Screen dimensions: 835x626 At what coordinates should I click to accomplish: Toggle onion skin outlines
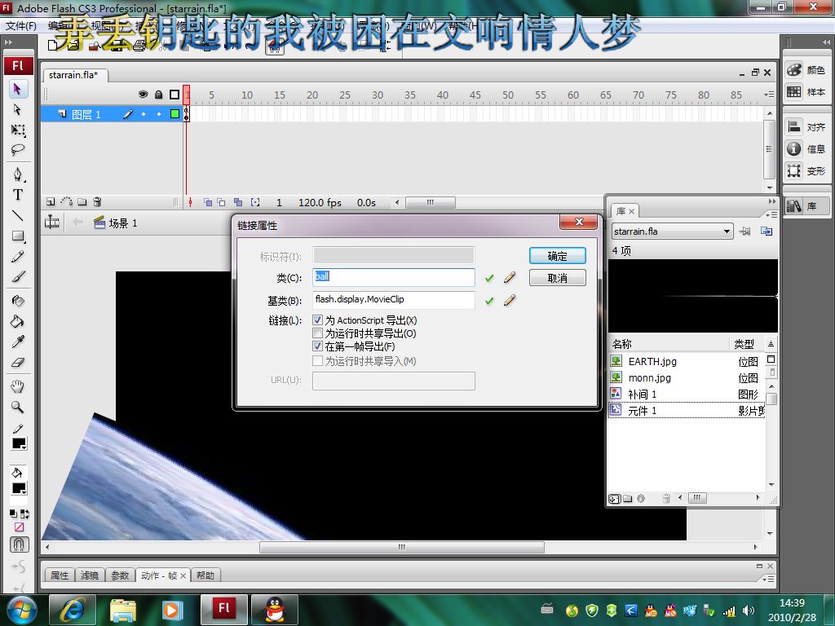222,202
